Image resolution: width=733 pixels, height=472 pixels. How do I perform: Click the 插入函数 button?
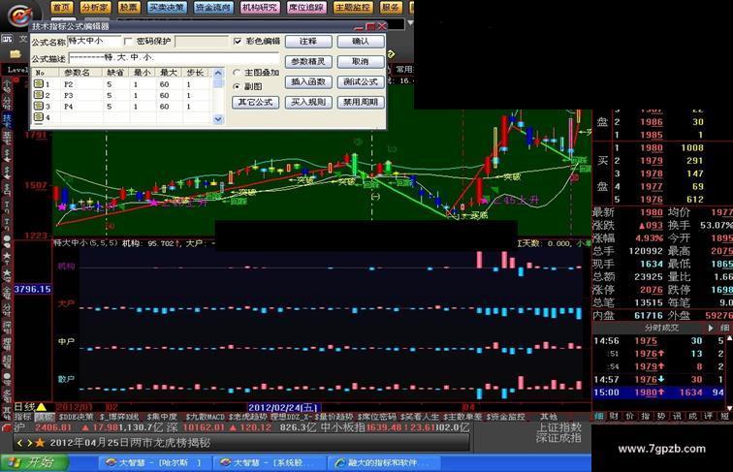(308, 81)
